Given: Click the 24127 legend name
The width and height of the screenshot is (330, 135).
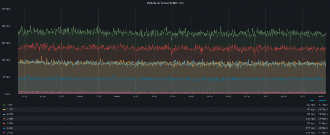Looking at the screenshot, I should pyautogui.click(x=10, y=128).
